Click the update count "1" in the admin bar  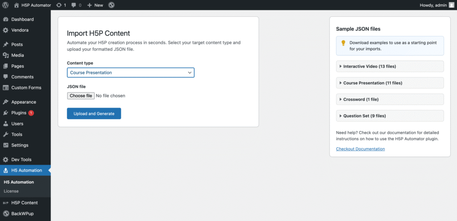pyautogui.click(x=65, y=5)
